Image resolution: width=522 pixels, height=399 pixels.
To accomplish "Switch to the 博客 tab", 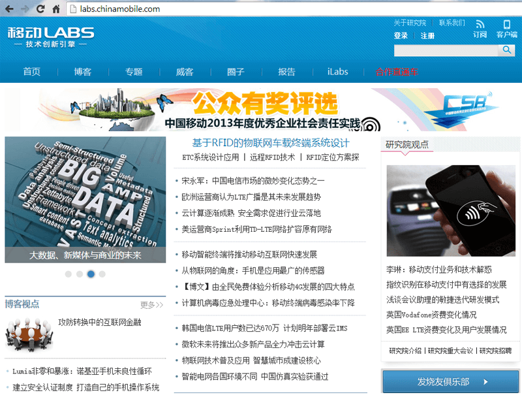I will 82,72.
